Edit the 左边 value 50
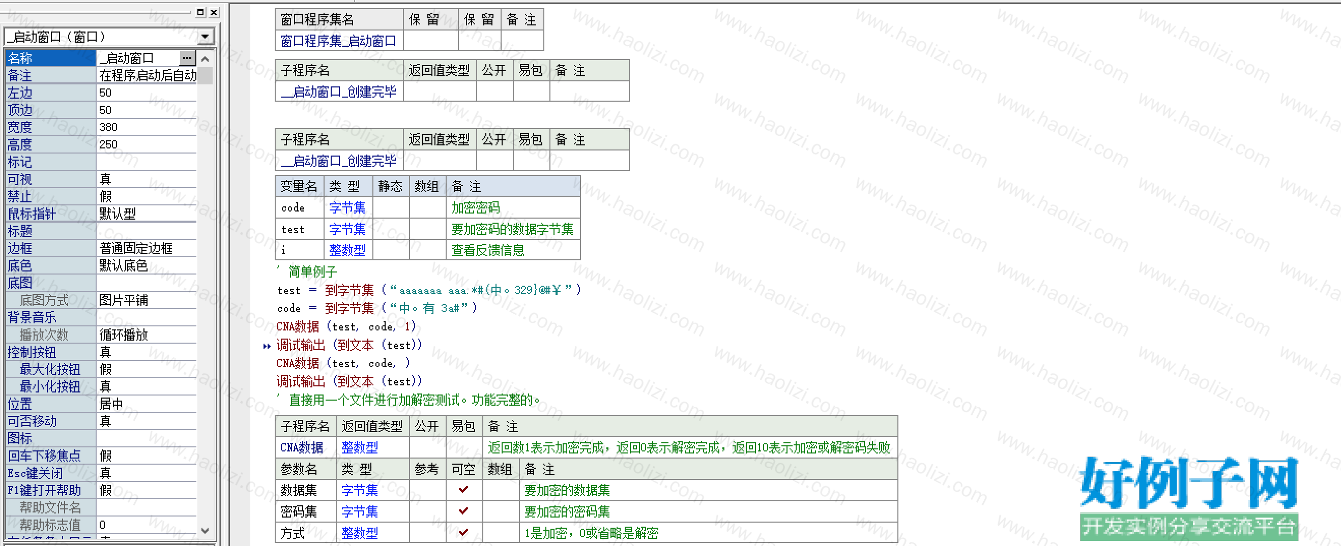Viewport: 1341px width, 546px height. click(x=148, y=93)
